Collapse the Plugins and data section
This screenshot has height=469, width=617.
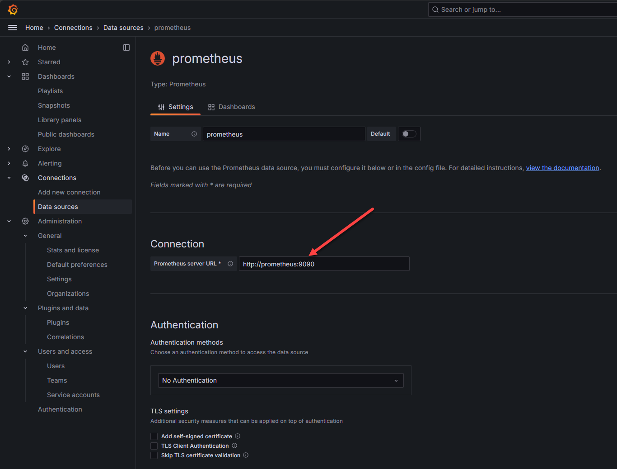[25, 308]
